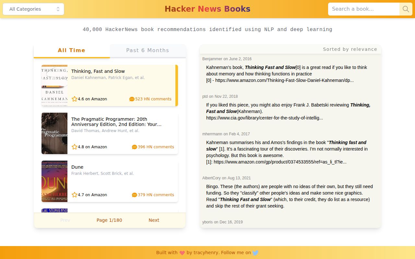415x259 pixels.
Task: Select the All Time tab
Action: click(71, 50)
